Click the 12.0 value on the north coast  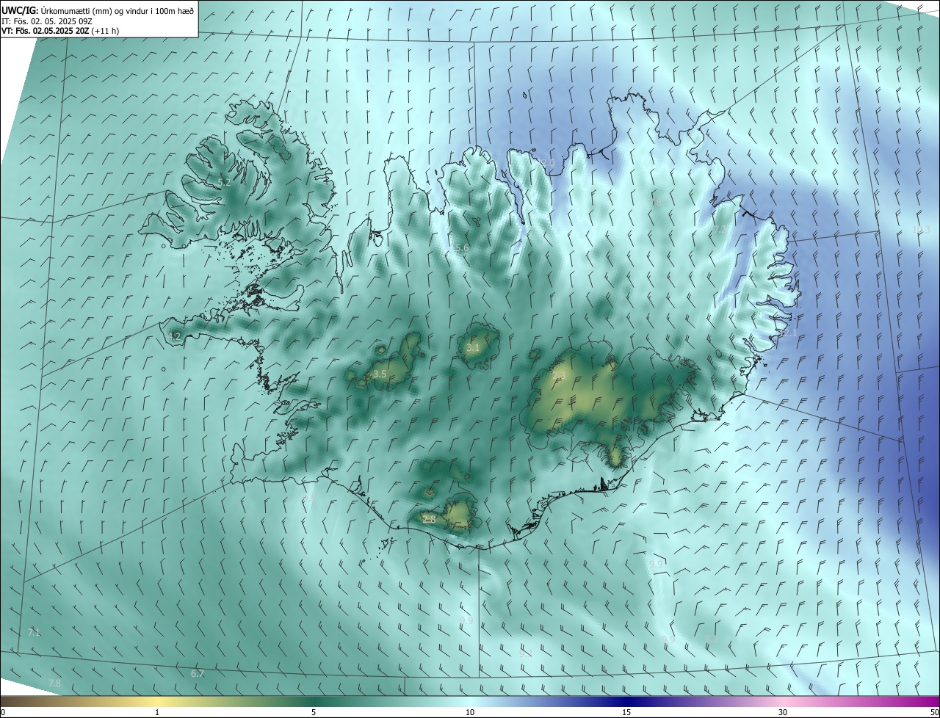pyautogui.click(x=546, y=163)
